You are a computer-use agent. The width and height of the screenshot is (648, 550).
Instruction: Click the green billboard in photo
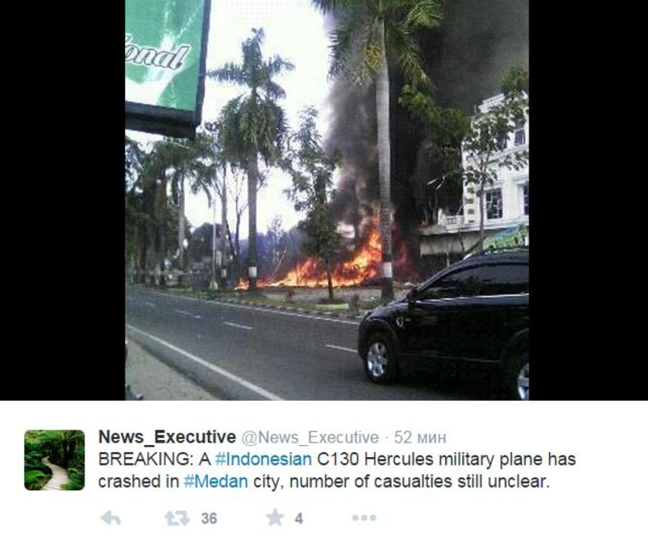click(x=167, y=67)
